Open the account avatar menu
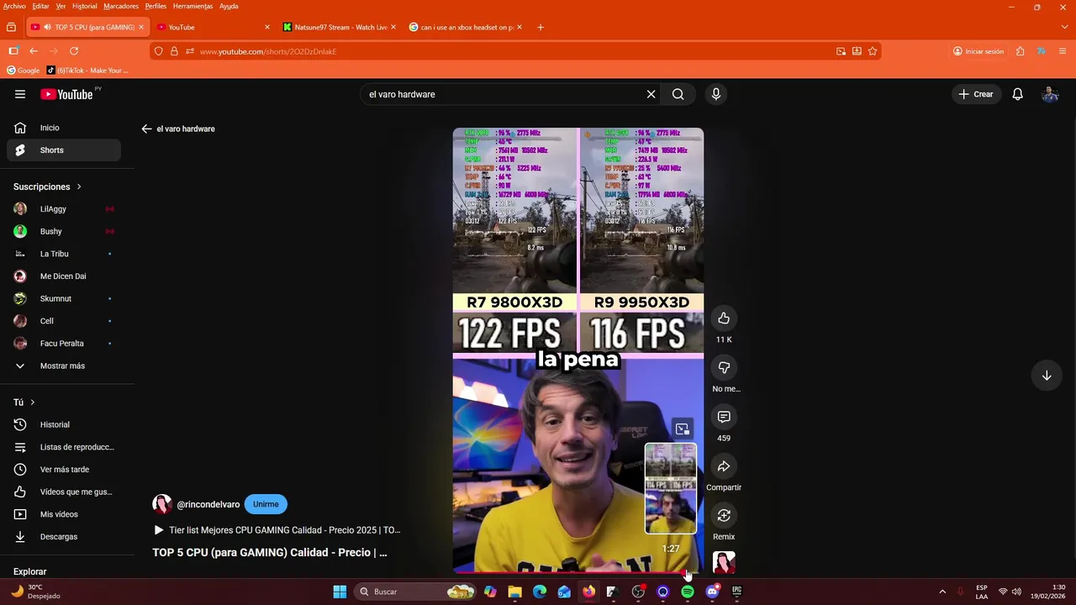Viewport: 1076px width, 605px height. coord(1050,94)
